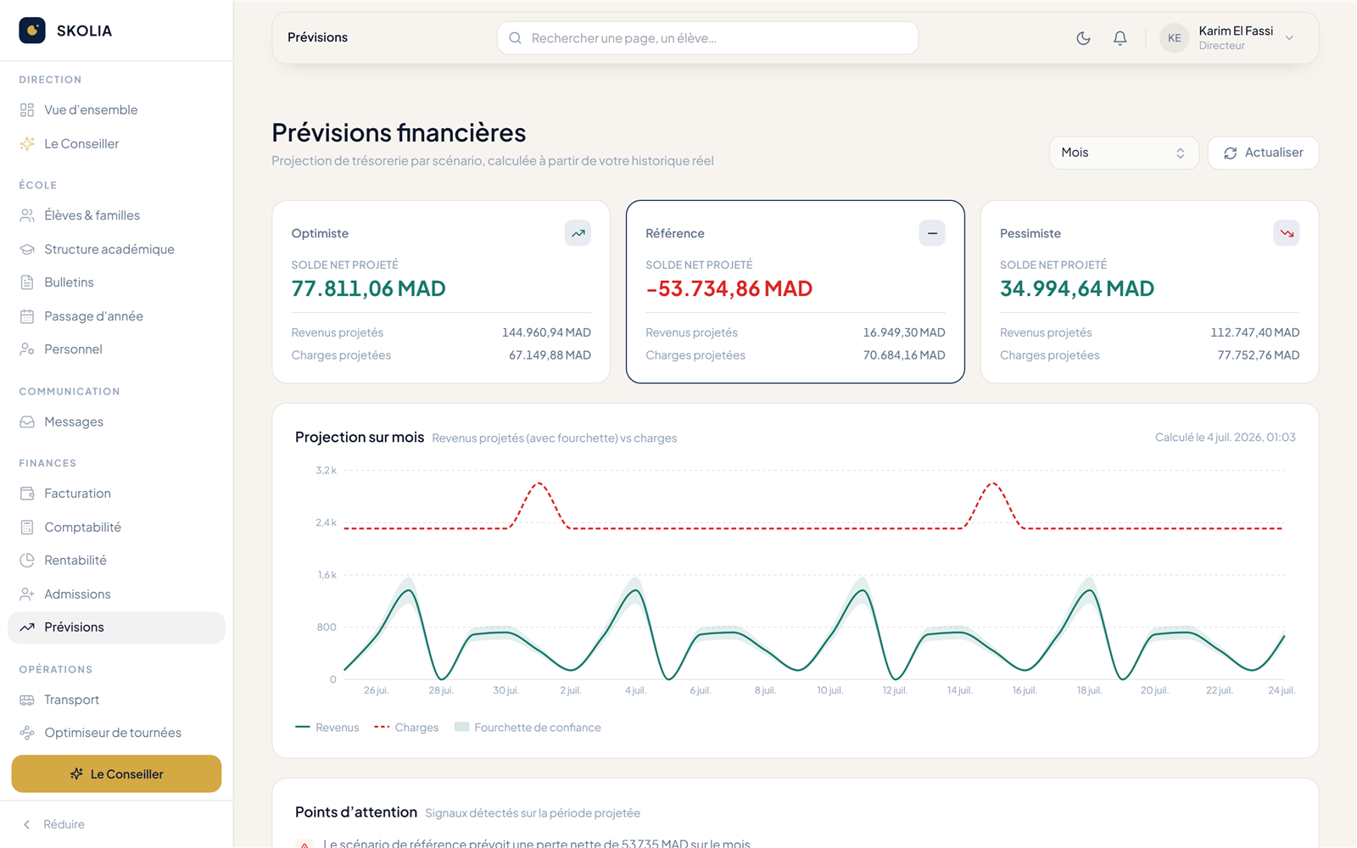Click the Réduire chevron-left icon
The width and height of the screenshot is (1357, 848).
[x=27, y=824]
